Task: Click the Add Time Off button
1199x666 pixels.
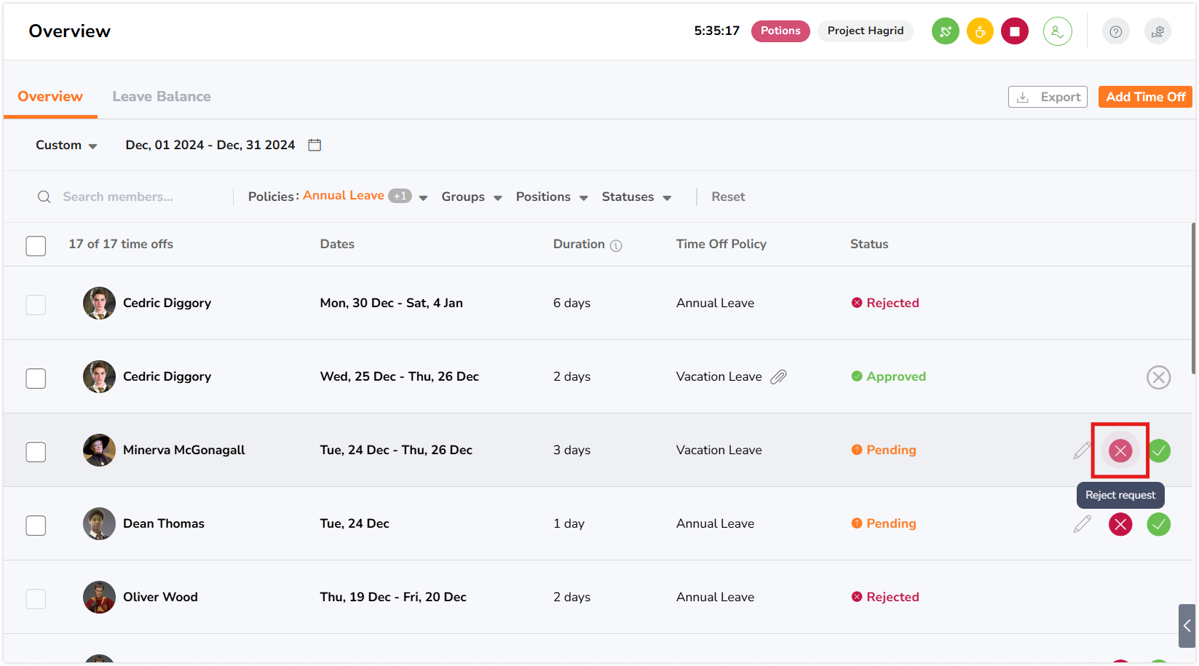Action: point(1144,97)
